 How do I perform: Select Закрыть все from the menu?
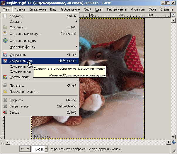(x=19, y=106)
